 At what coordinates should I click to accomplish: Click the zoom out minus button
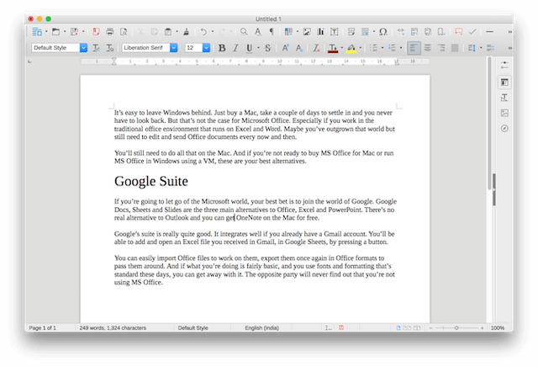coord(431,327)
